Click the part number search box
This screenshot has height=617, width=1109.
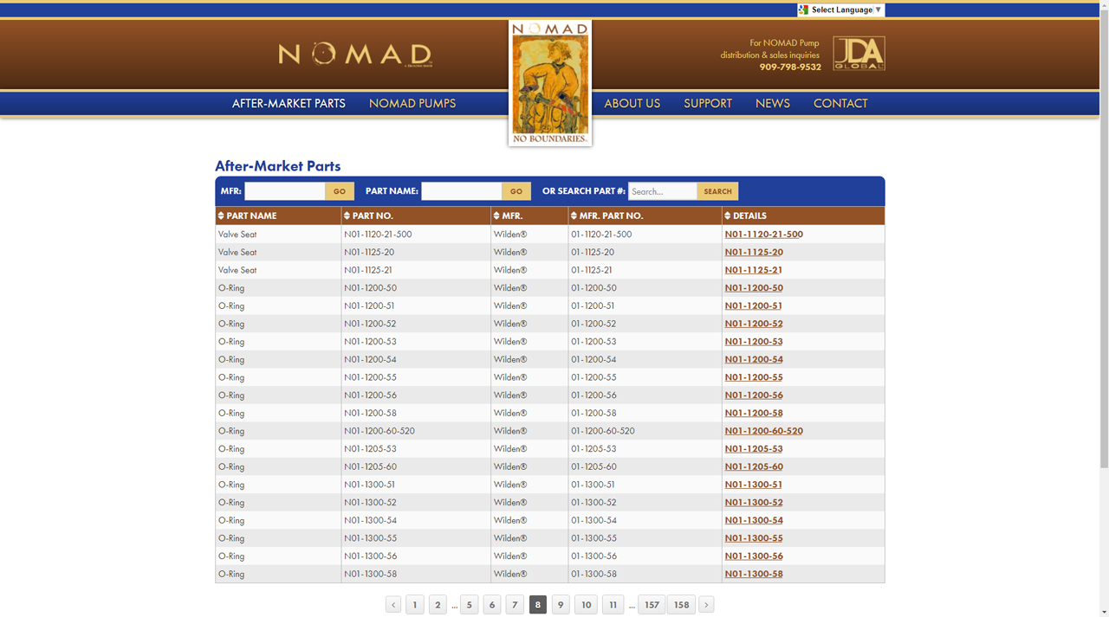click(x=663, y=191)
